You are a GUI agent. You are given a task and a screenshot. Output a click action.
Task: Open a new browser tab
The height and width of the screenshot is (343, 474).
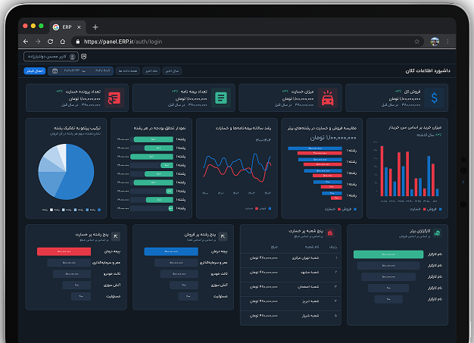click(95, 27)
